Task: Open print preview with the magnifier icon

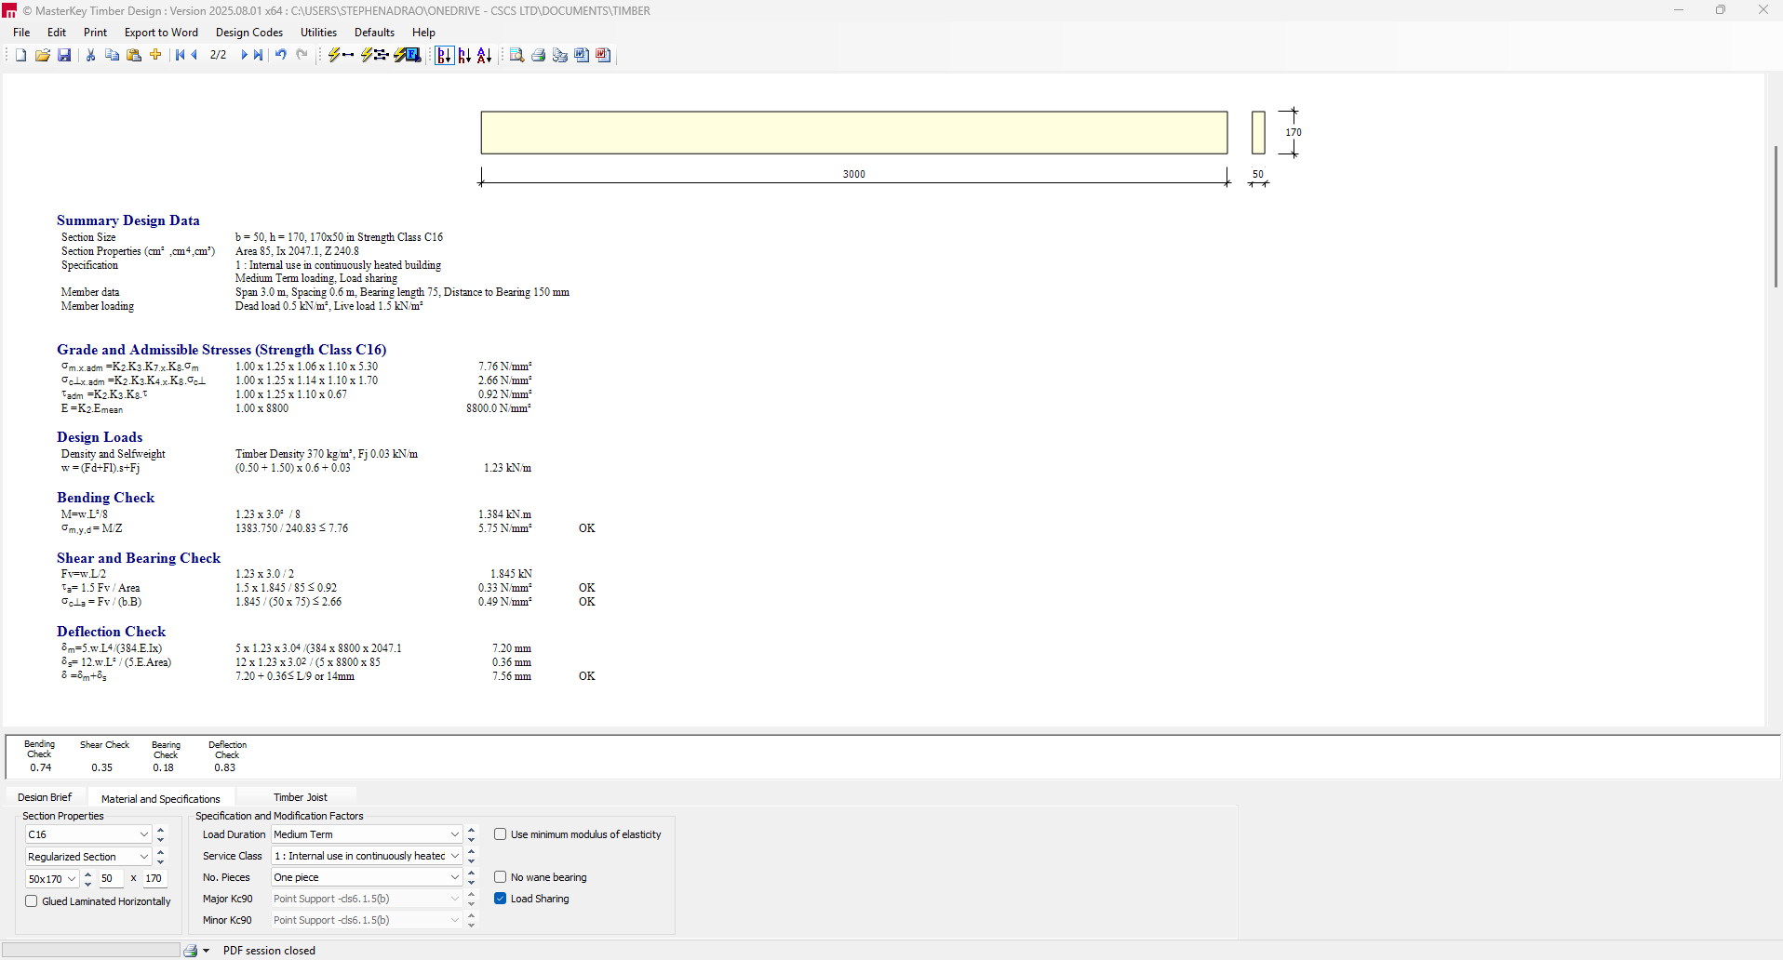Action: point(516,55)
